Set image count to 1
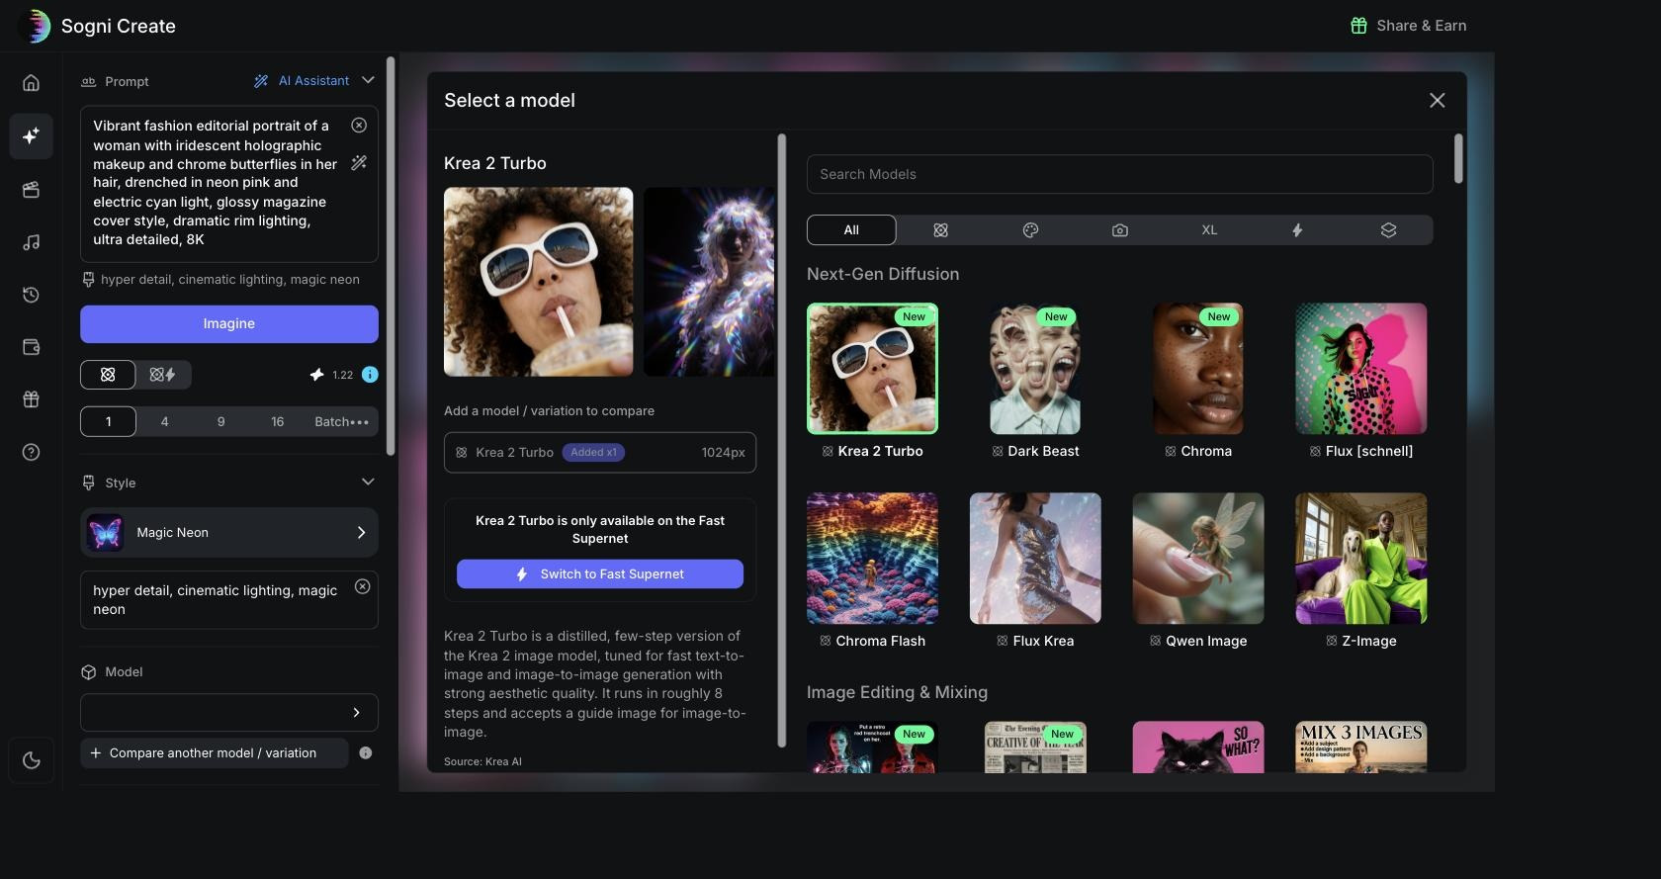The image size is (1661, 879). pyautogui.click(x=109, y=422)
